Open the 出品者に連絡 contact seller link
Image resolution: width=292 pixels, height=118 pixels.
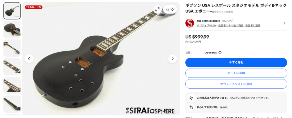(x=253, y=26)
